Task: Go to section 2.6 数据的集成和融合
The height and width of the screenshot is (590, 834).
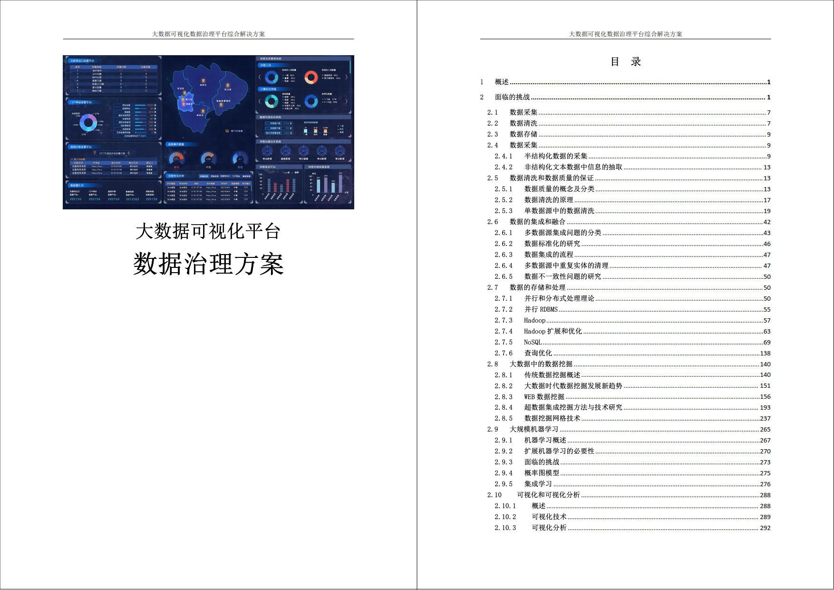Action: click(x=629, y=222)
